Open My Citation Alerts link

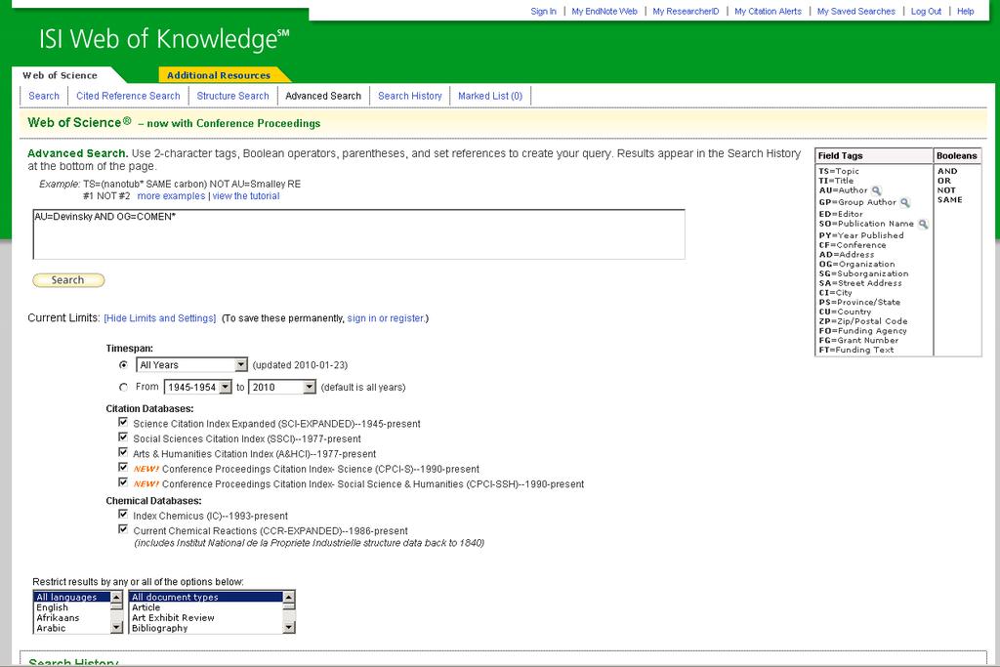pyautogui.click(x=768, y=12)
